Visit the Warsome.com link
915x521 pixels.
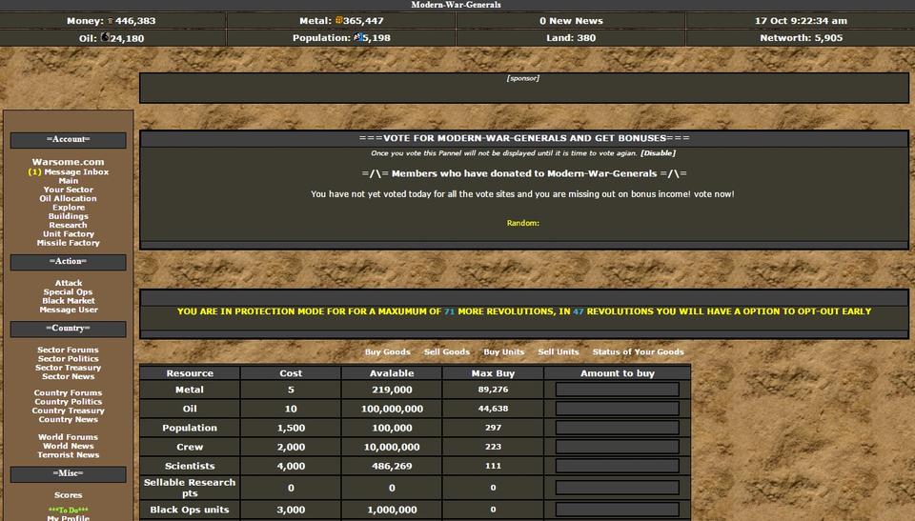[69, 162]
